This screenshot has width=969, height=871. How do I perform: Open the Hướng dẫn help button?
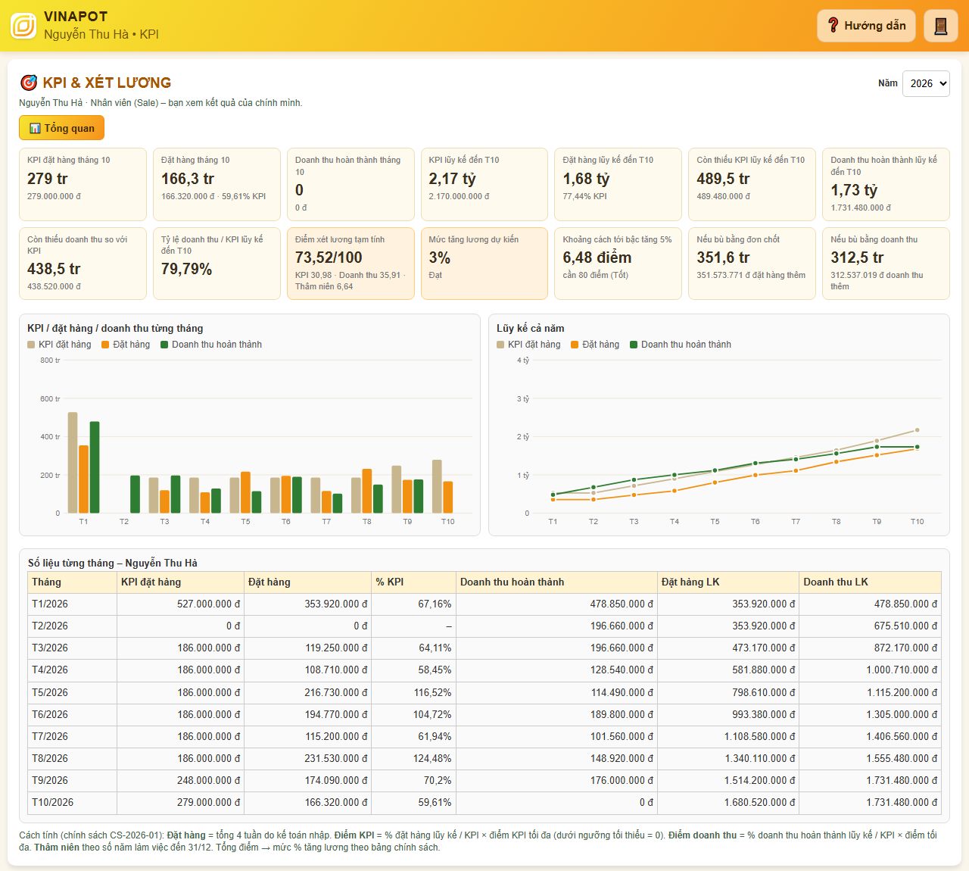866,26
